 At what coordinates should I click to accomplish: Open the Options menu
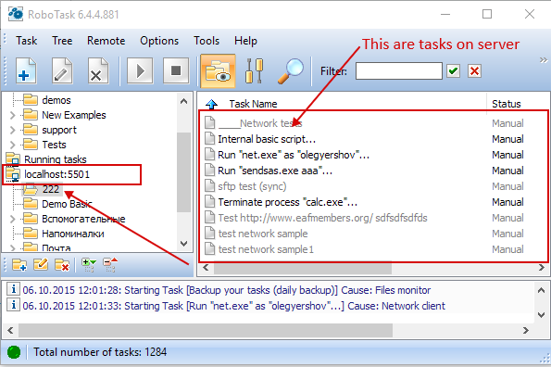(x=159, y=41)
